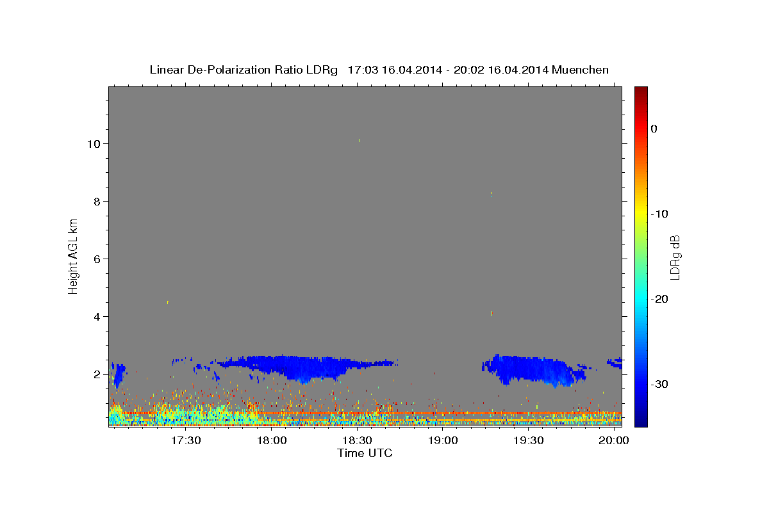Click the colorbar value 0
The width and height of the screenshot is (769, 512).
coord(654,129)
